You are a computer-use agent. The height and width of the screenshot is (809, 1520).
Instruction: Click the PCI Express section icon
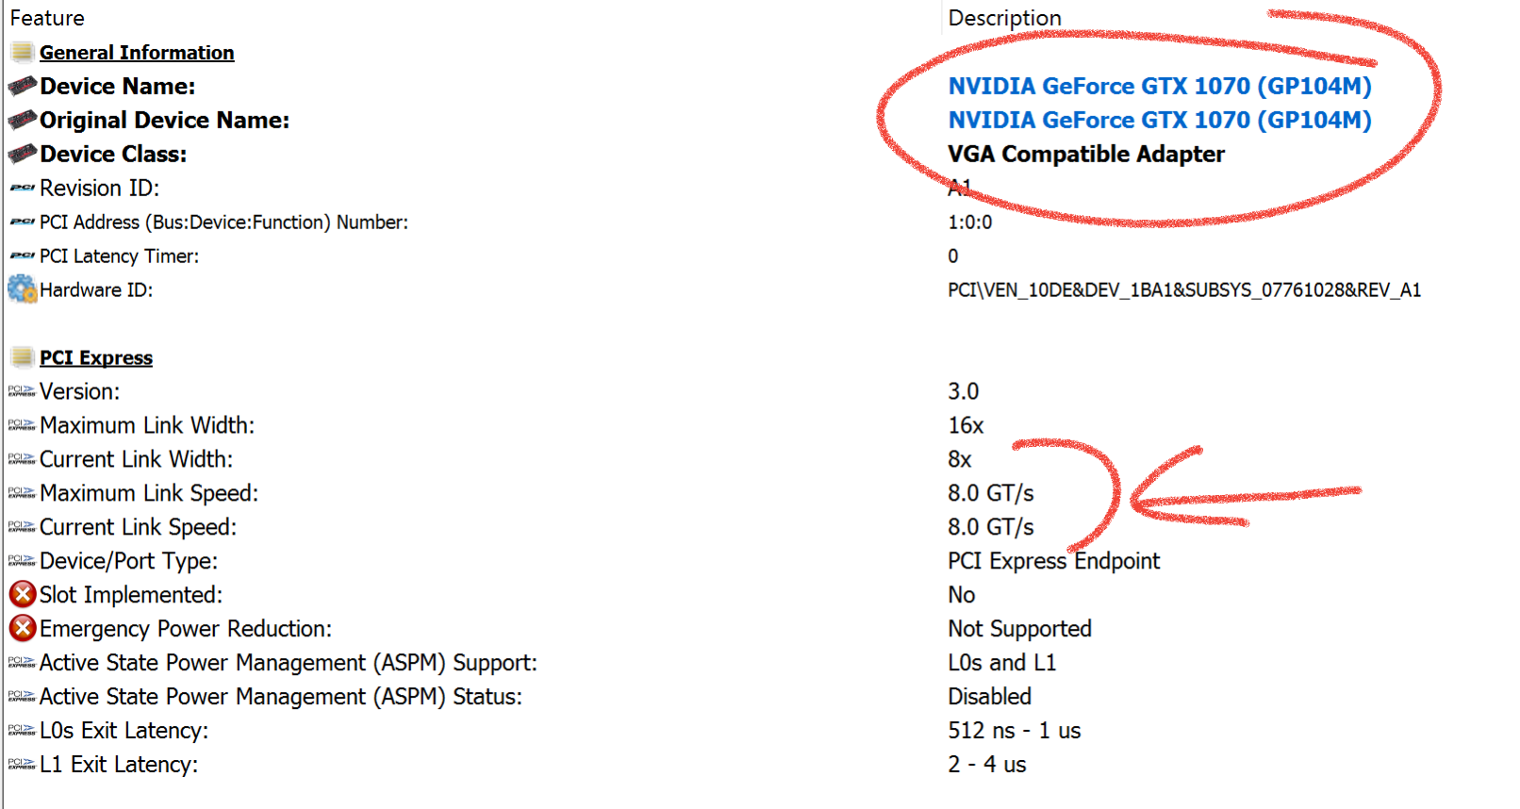click(22, 357)
